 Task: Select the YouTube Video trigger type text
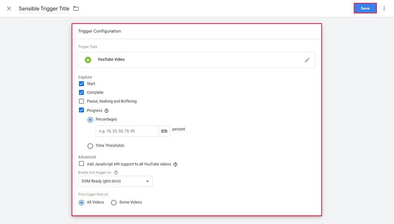pyautogui.click(x=111, y=59)
